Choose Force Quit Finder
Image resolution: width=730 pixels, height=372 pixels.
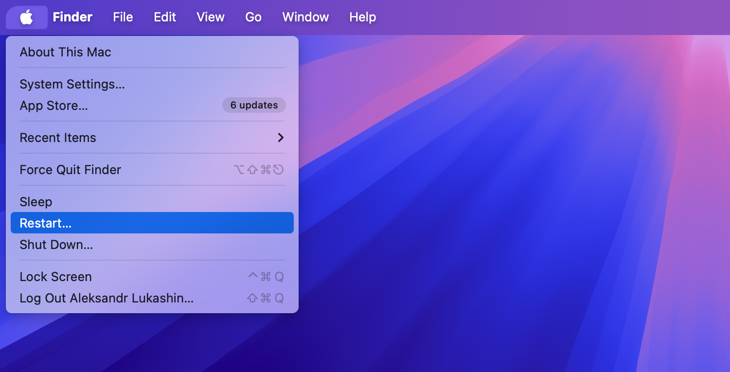point(152,170)
